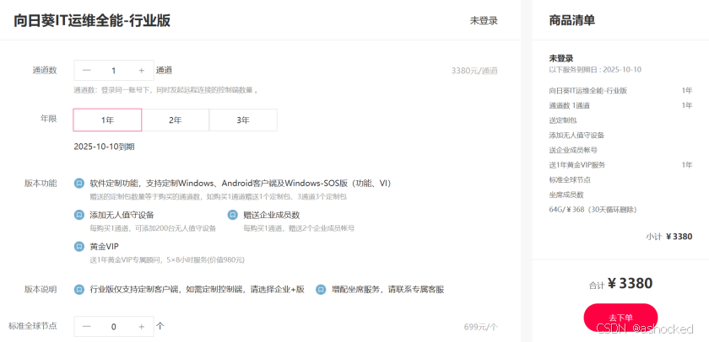Click the 添加无人值守设备 feature title

122,215
